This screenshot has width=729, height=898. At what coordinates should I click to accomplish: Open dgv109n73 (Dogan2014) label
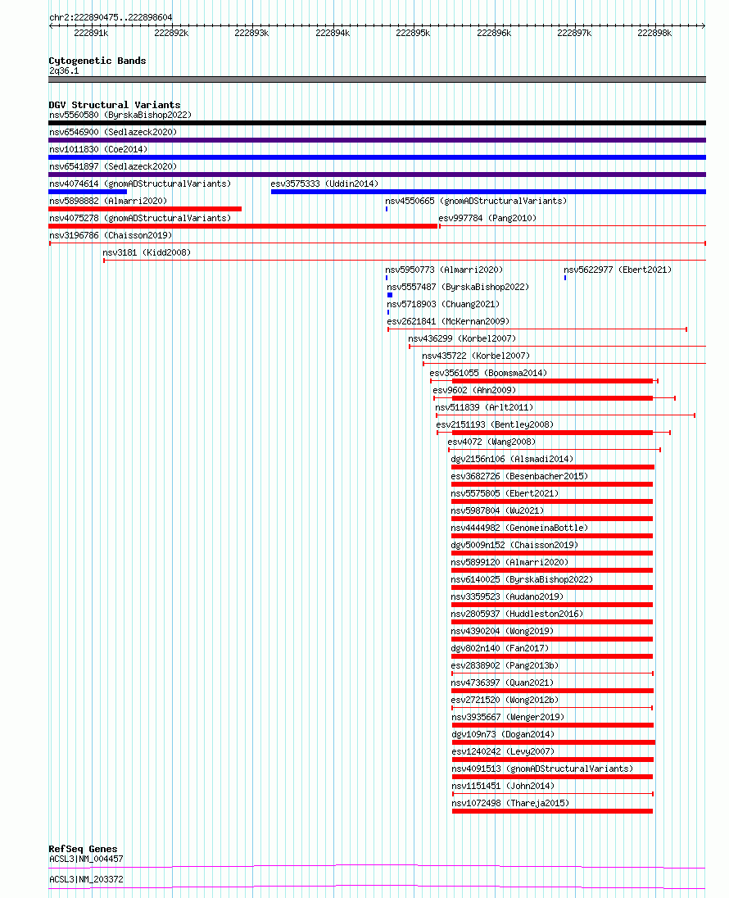click(x=503, y=733)
